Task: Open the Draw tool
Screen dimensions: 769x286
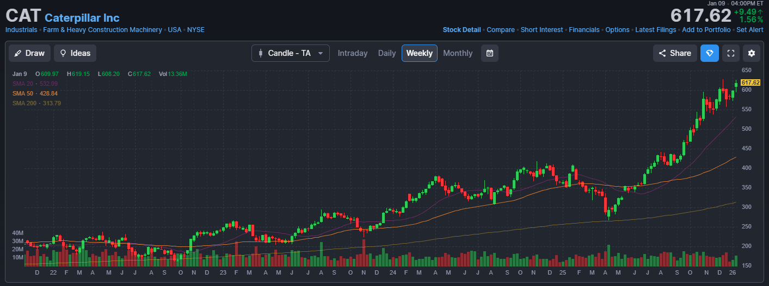Action: pyautogui.click(x=29, y=53)
